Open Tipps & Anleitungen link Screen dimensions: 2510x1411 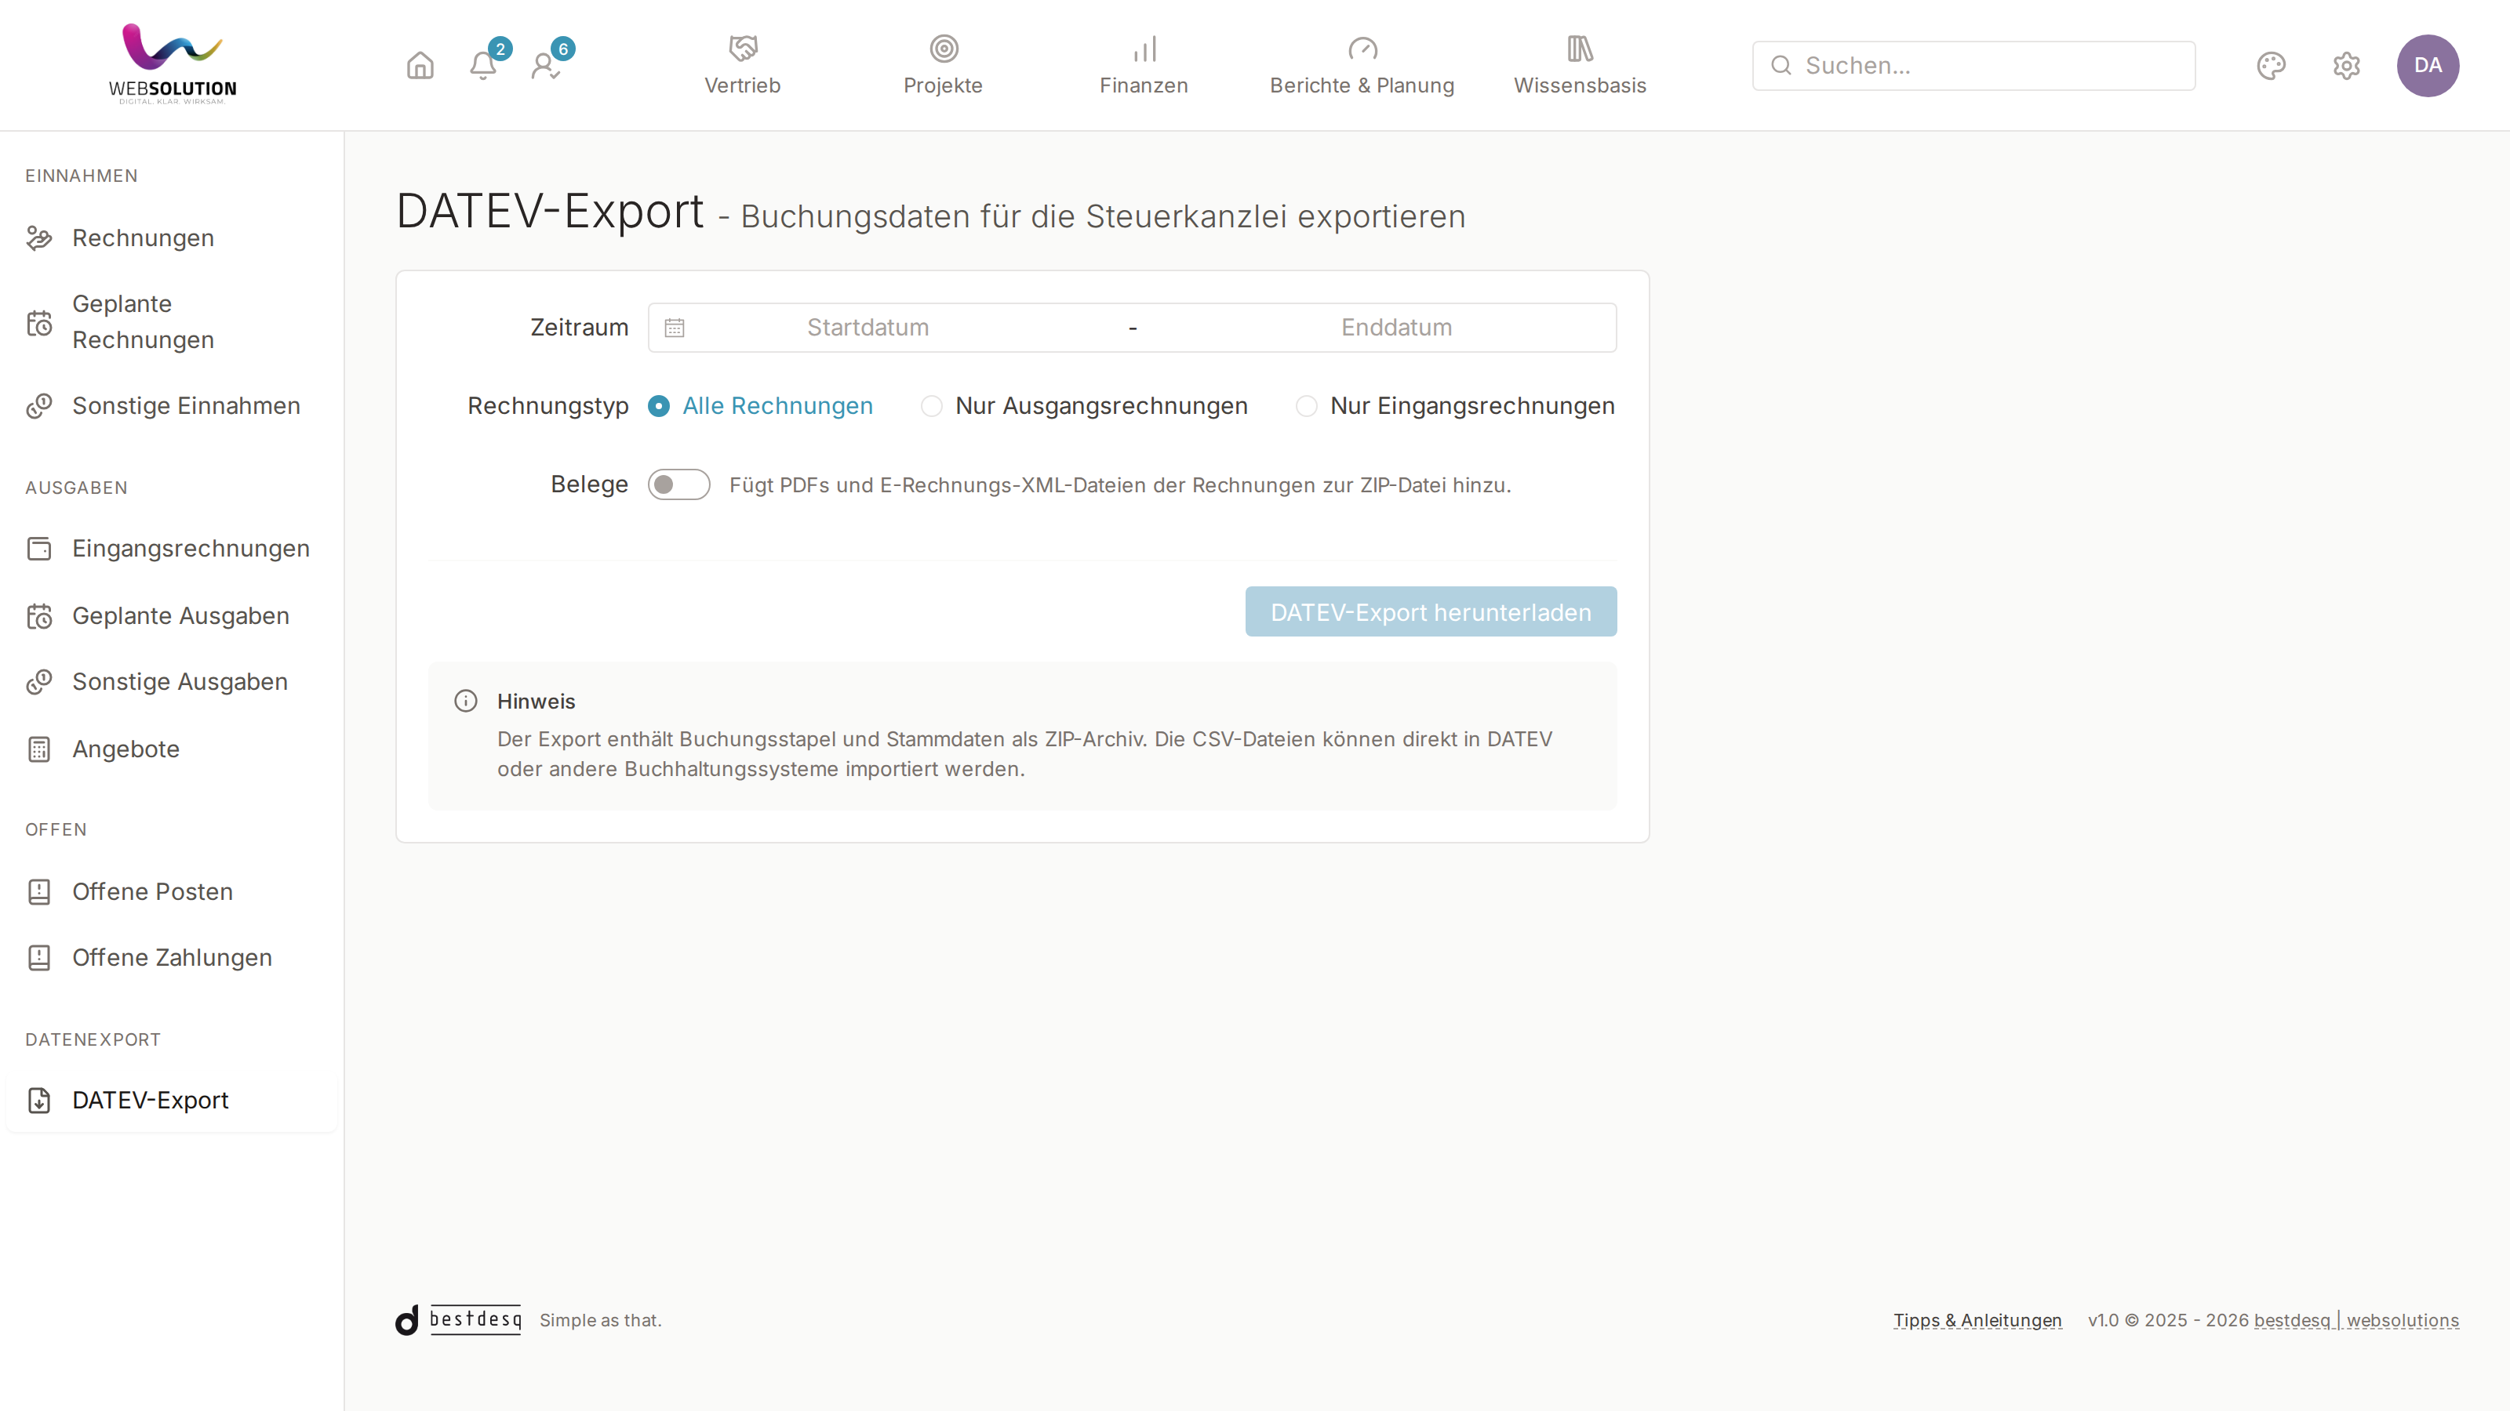click(1977, 1320)
